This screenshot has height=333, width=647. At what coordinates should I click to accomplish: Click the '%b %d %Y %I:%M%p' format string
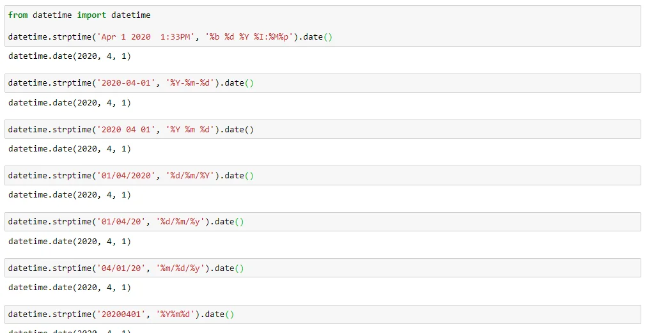251,37
